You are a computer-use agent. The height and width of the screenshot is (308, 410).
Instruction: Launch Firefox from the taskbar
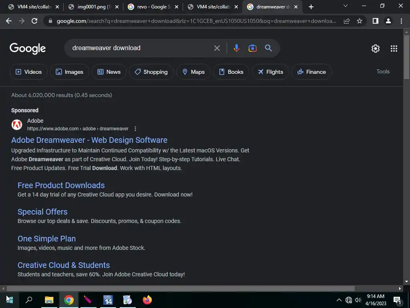point(147,300)
